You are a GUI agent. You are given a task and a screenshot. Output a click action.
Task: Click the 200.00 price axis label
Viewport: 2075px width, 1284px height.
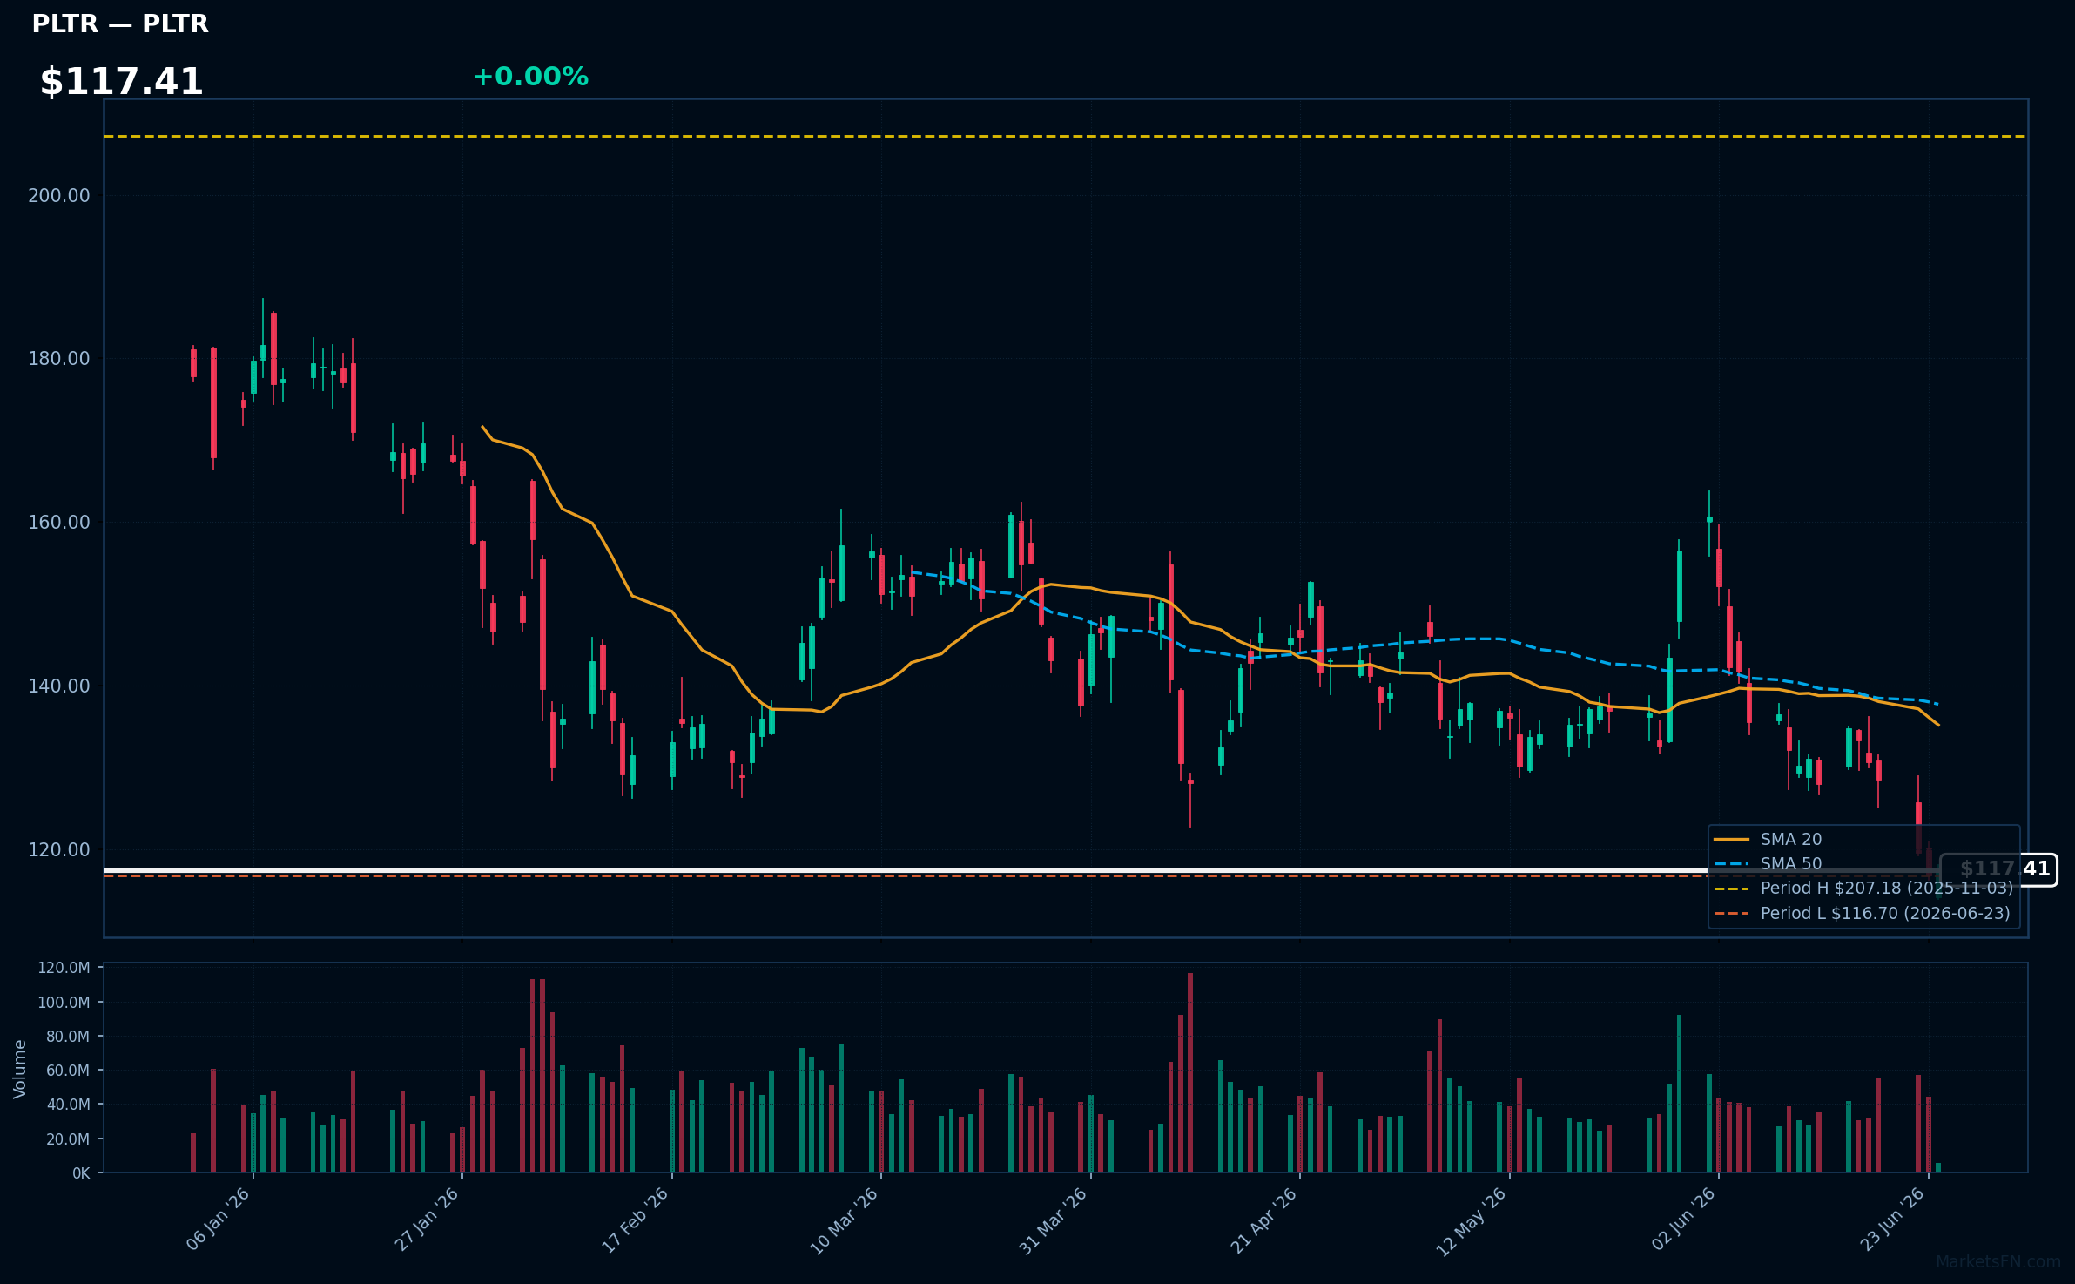[x=59, y=195]
